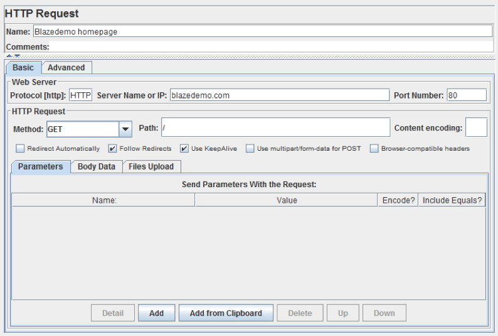Open the Body Data tab

pyautogui.click(x=96, y=166)
